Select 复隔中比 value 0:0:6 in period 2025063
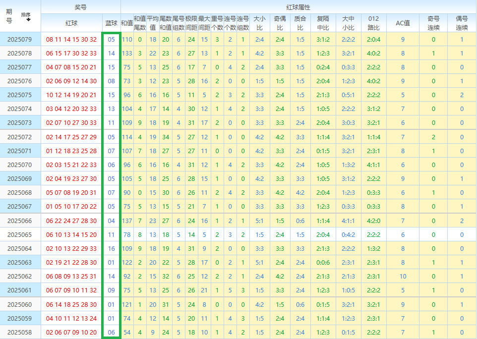This screenshot has height=339, width=477. coord(323,263)
